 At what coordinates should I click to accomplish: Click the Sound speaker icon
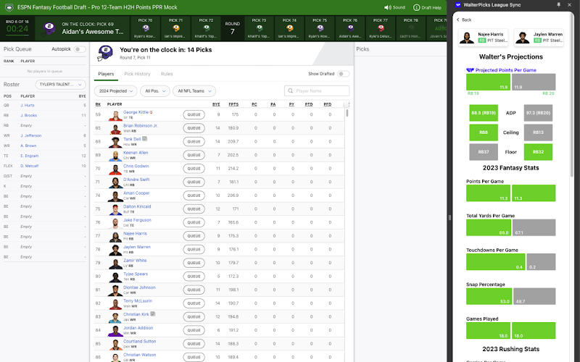pos(387,7)
